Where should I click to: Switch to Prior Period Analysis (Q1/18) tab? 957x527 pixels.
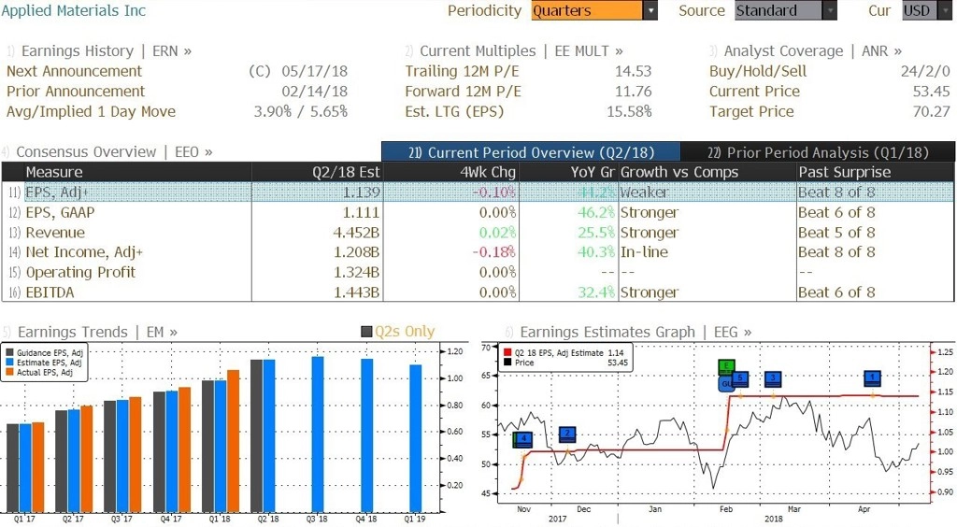(x=818, y=152)
